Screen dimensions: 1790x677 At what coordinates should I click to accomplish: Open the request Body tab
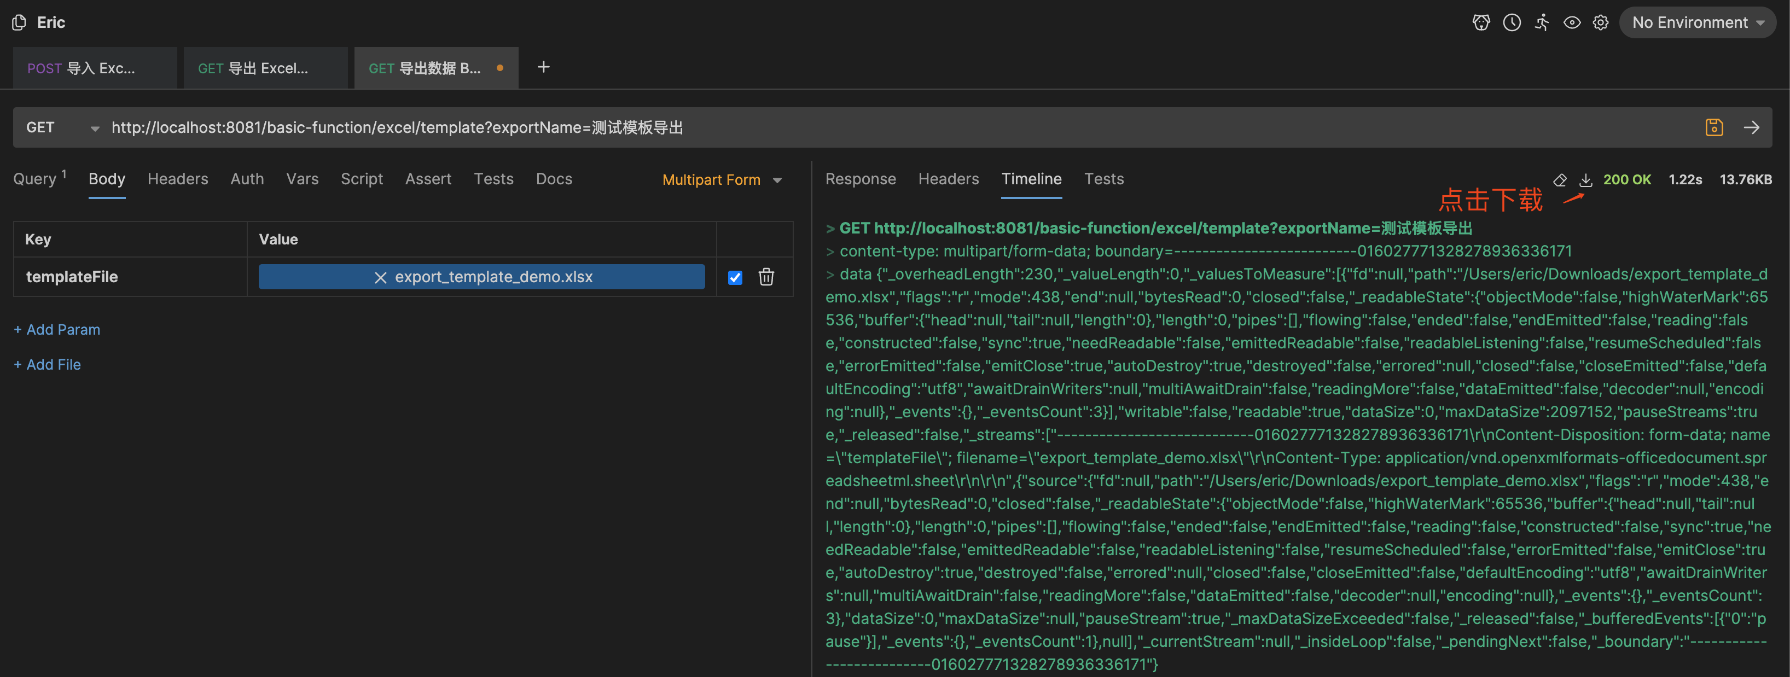tap(107, 178)
